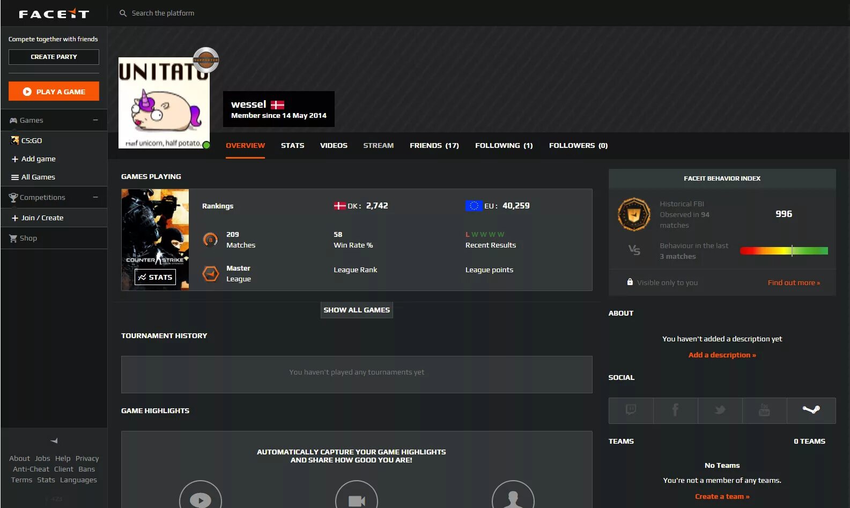Click the Play a Game button
The height and width of the screenshot is (508, 850).
tap(54, 92)
